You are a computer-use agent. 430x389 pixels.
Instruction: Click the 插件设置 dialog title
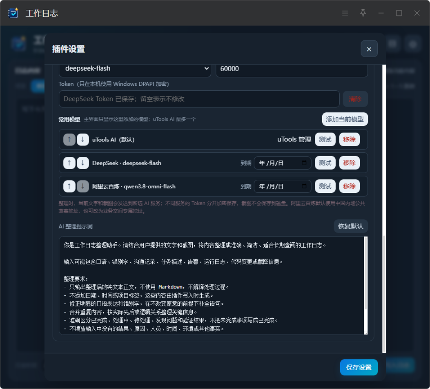point(69,49)
